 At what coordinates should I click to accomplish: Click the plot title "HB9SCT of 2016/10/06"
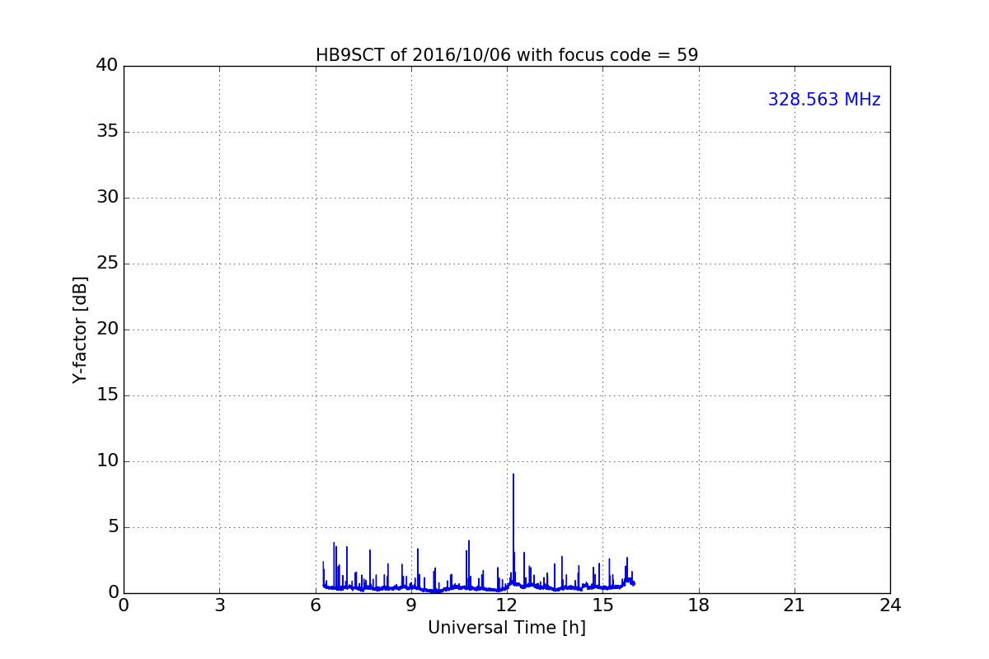[507, 55]
